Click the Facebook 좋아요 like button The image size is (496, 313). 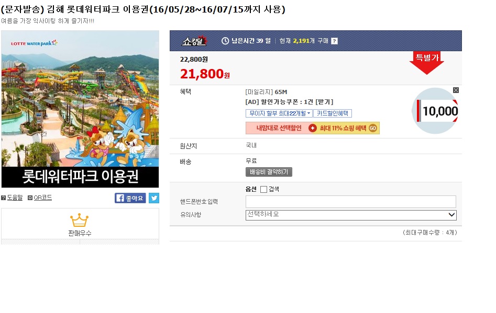130,198
